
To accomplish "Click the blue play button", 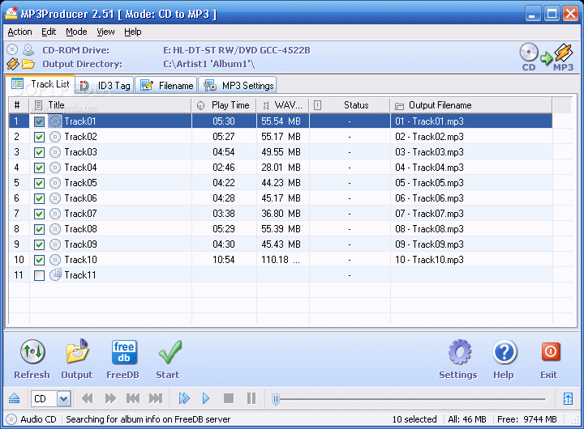I will [206, 398].
